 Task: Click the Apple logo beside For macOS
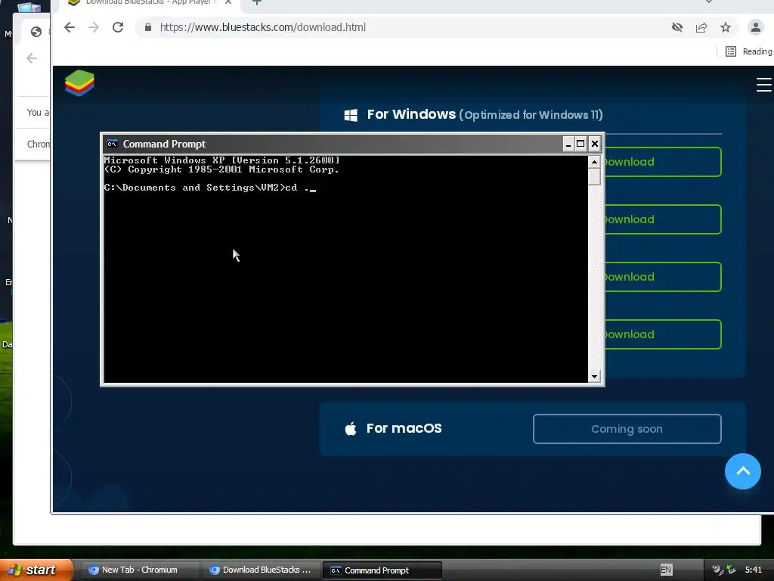[351, 428]
